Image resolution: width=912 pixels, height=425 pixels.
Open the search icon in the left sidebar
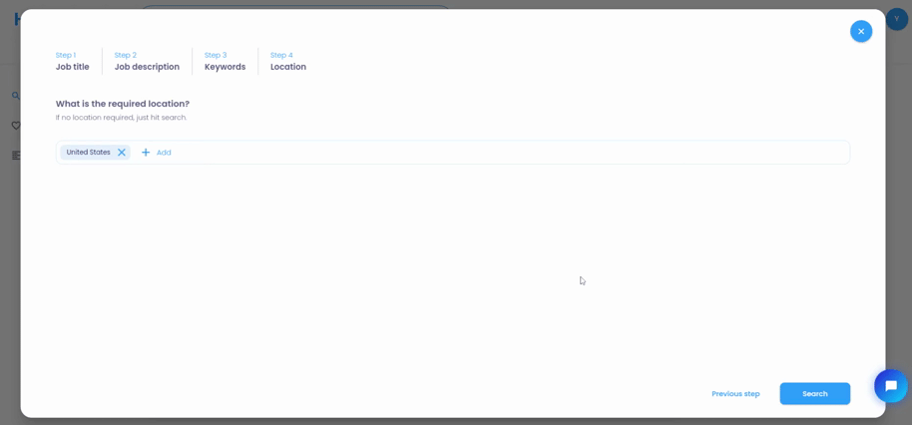(15, 96)
